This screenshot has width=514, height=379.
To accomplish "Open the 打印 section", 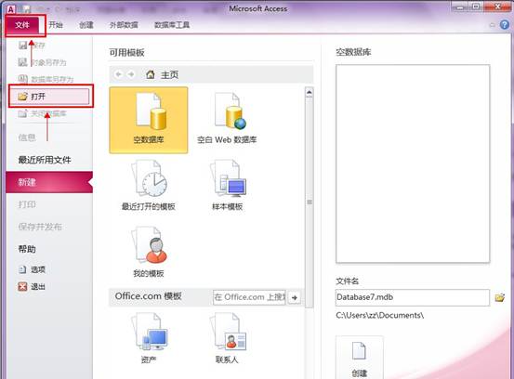I will tap(27, 204).
